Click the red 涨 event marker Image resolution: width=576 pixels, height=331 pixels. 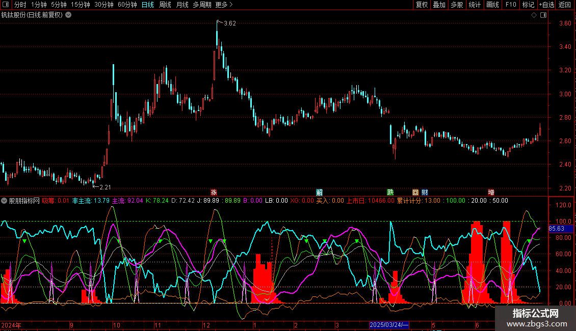tap(214, 192)
